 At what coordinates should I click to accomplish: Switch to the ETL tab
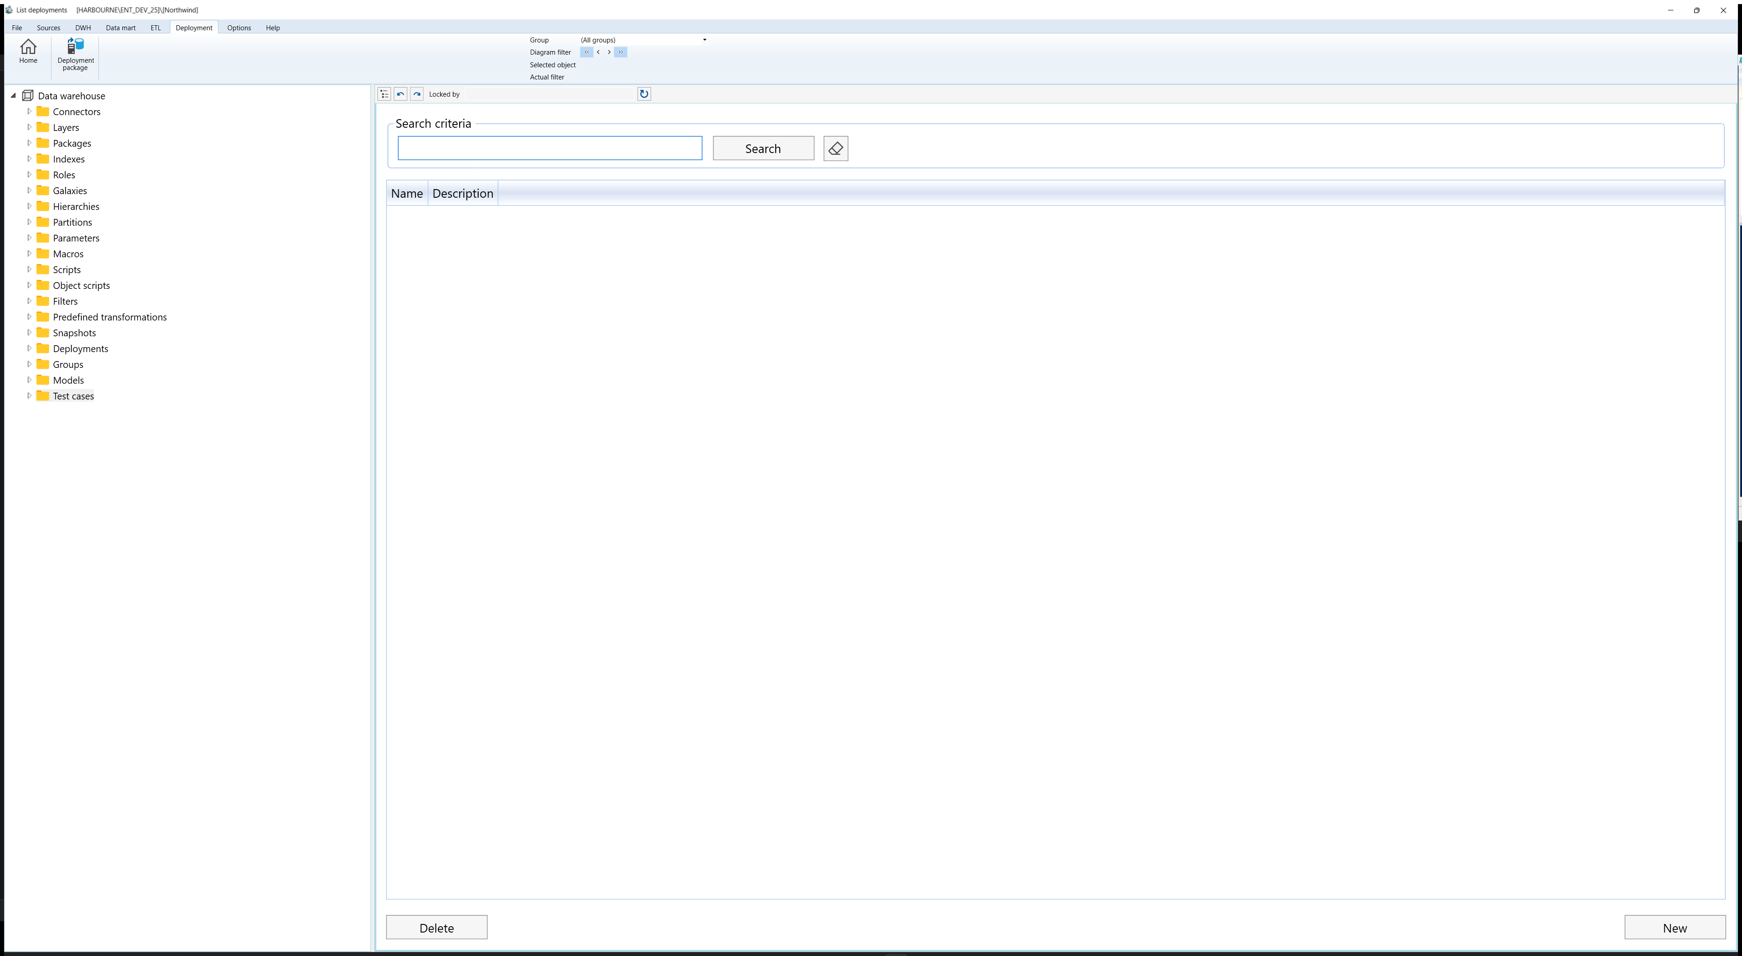(x=155, y=28)
